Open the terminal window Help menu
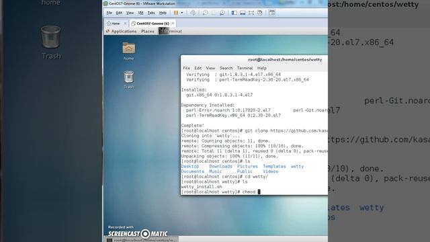Image resolution: width=430 pixels, height=242 pixels. point(262,68)
